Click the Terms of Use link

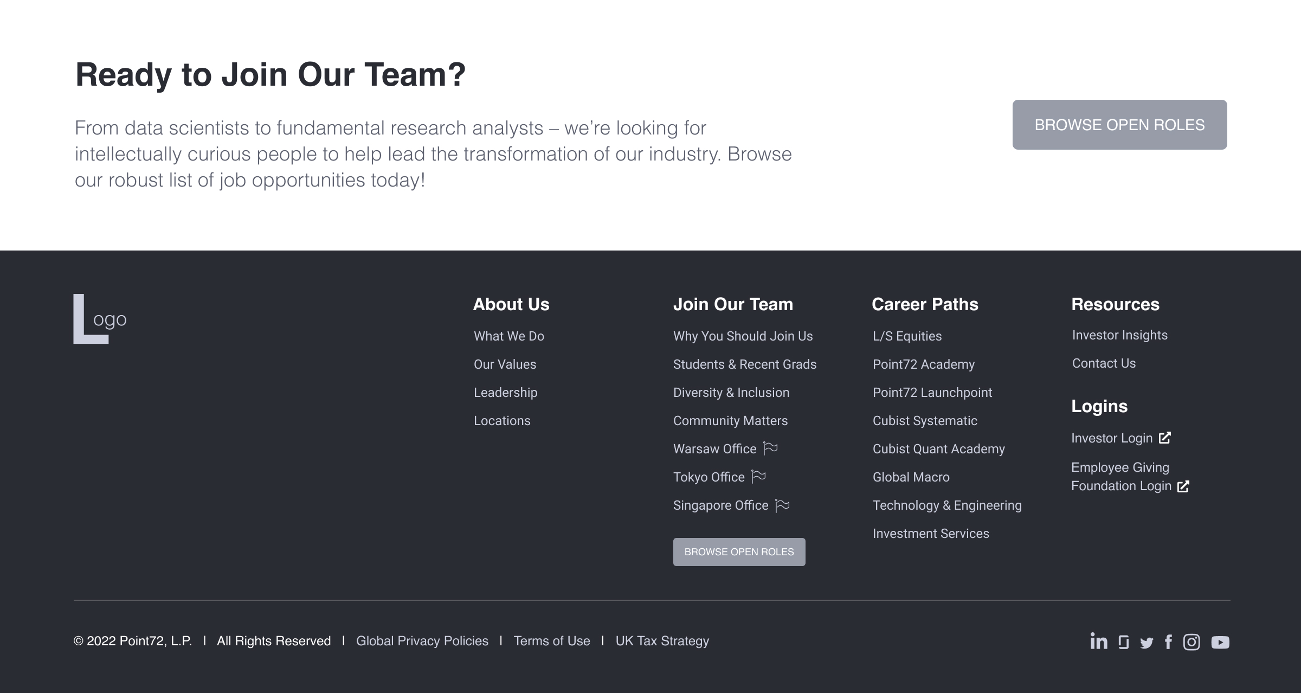tap(552, 641)
